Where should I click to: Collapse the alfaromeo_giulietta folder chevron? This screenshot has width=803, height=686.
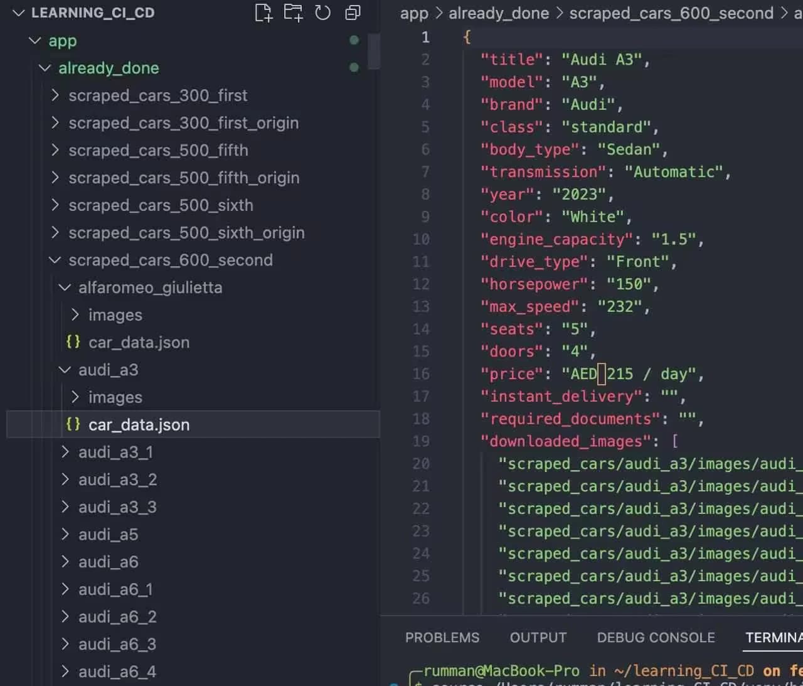[x=65, y=287]
